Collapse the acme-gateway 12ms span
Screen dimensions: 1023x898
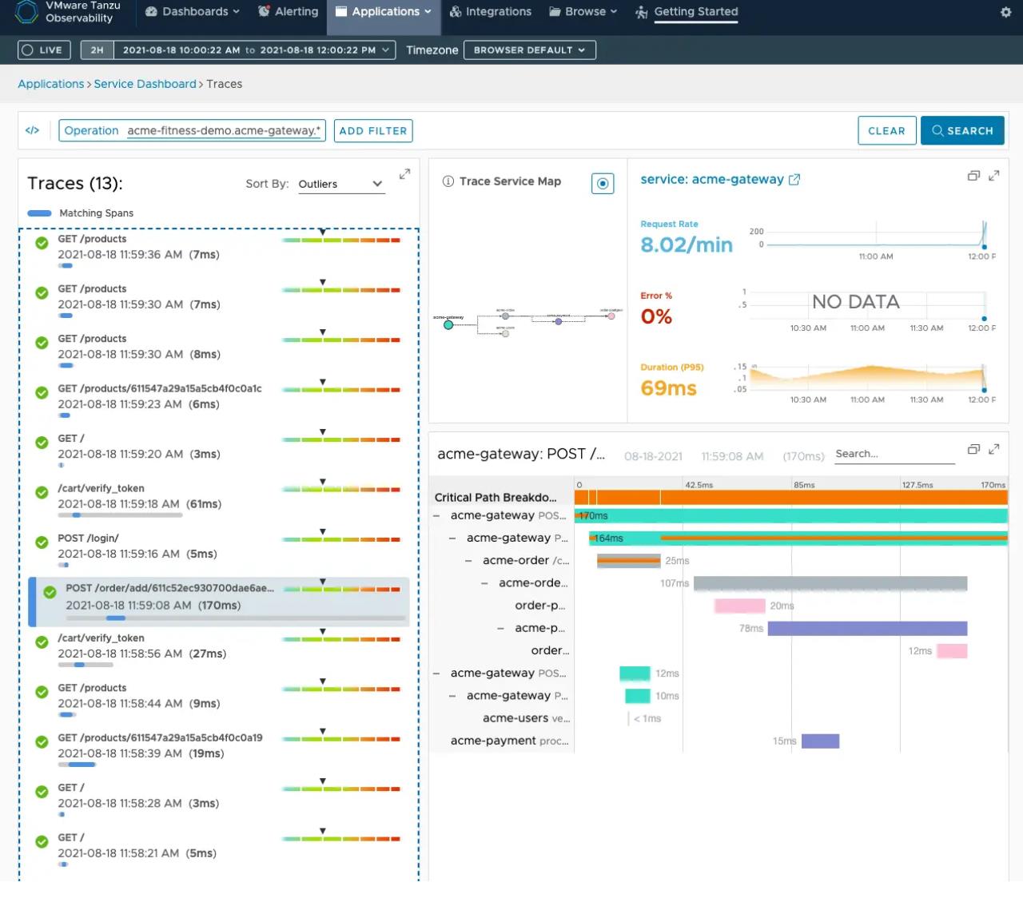(x=436, y=673)
